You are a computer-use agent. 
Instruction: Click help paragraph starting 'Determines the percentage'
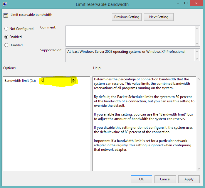point(142,84)
